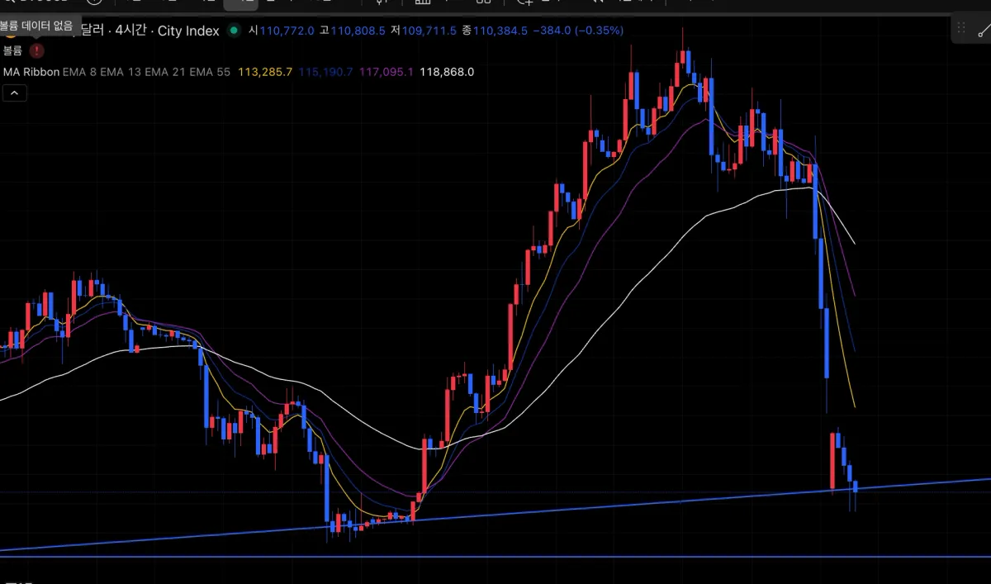Image resolution: width=991 pixels, height=584 pixels.
Task: Click the change value −384.0 (−0.35%)
Action: point(578,31)
